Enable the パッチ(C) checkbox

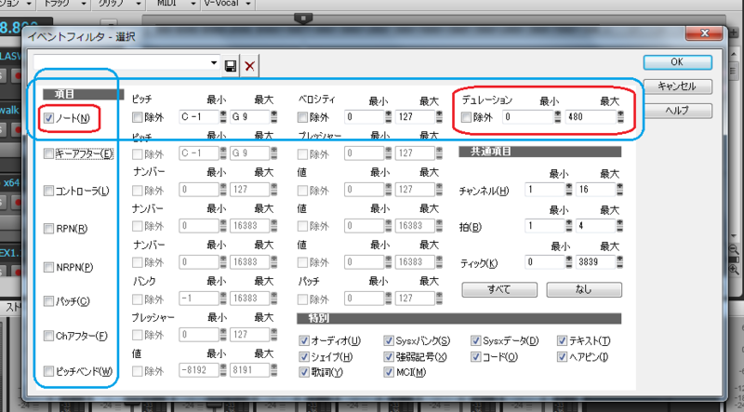48,301
